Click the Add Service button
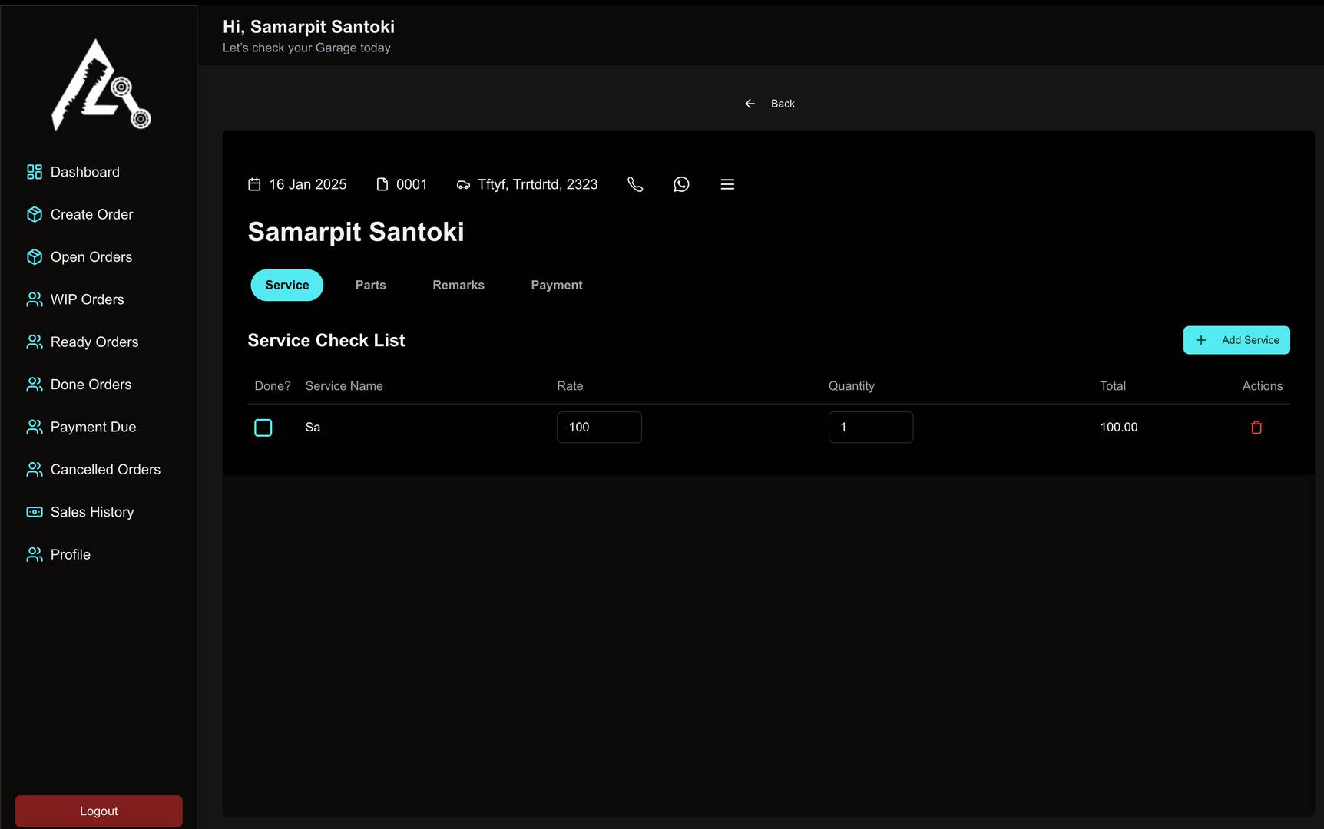The width and height of the screenshot is (1324, 829). pos(1236,340)
